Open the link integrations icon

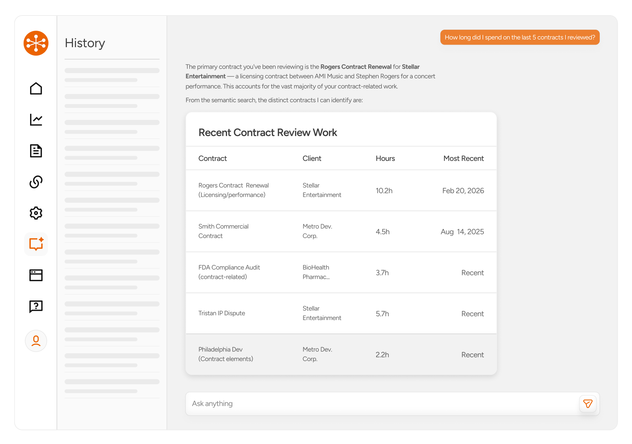point(36,182)
